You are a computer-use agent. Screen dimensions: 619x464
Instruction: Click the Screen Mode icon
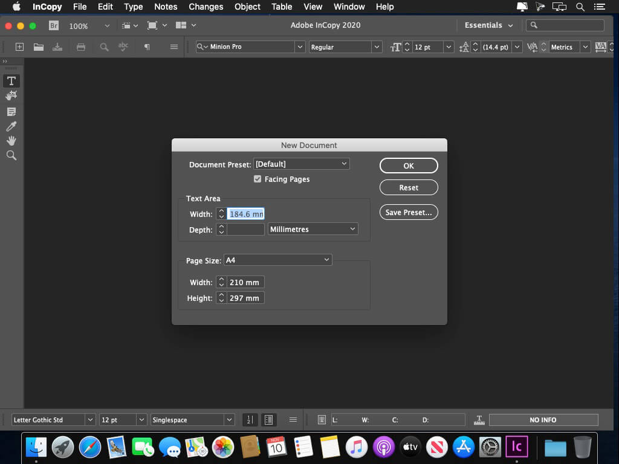pyautogui.click(x=157, y=25)
